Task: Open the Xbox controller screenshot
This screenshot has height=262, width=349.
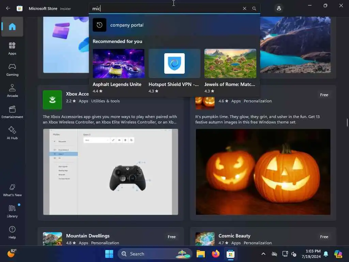Action: tap(111, 172)
